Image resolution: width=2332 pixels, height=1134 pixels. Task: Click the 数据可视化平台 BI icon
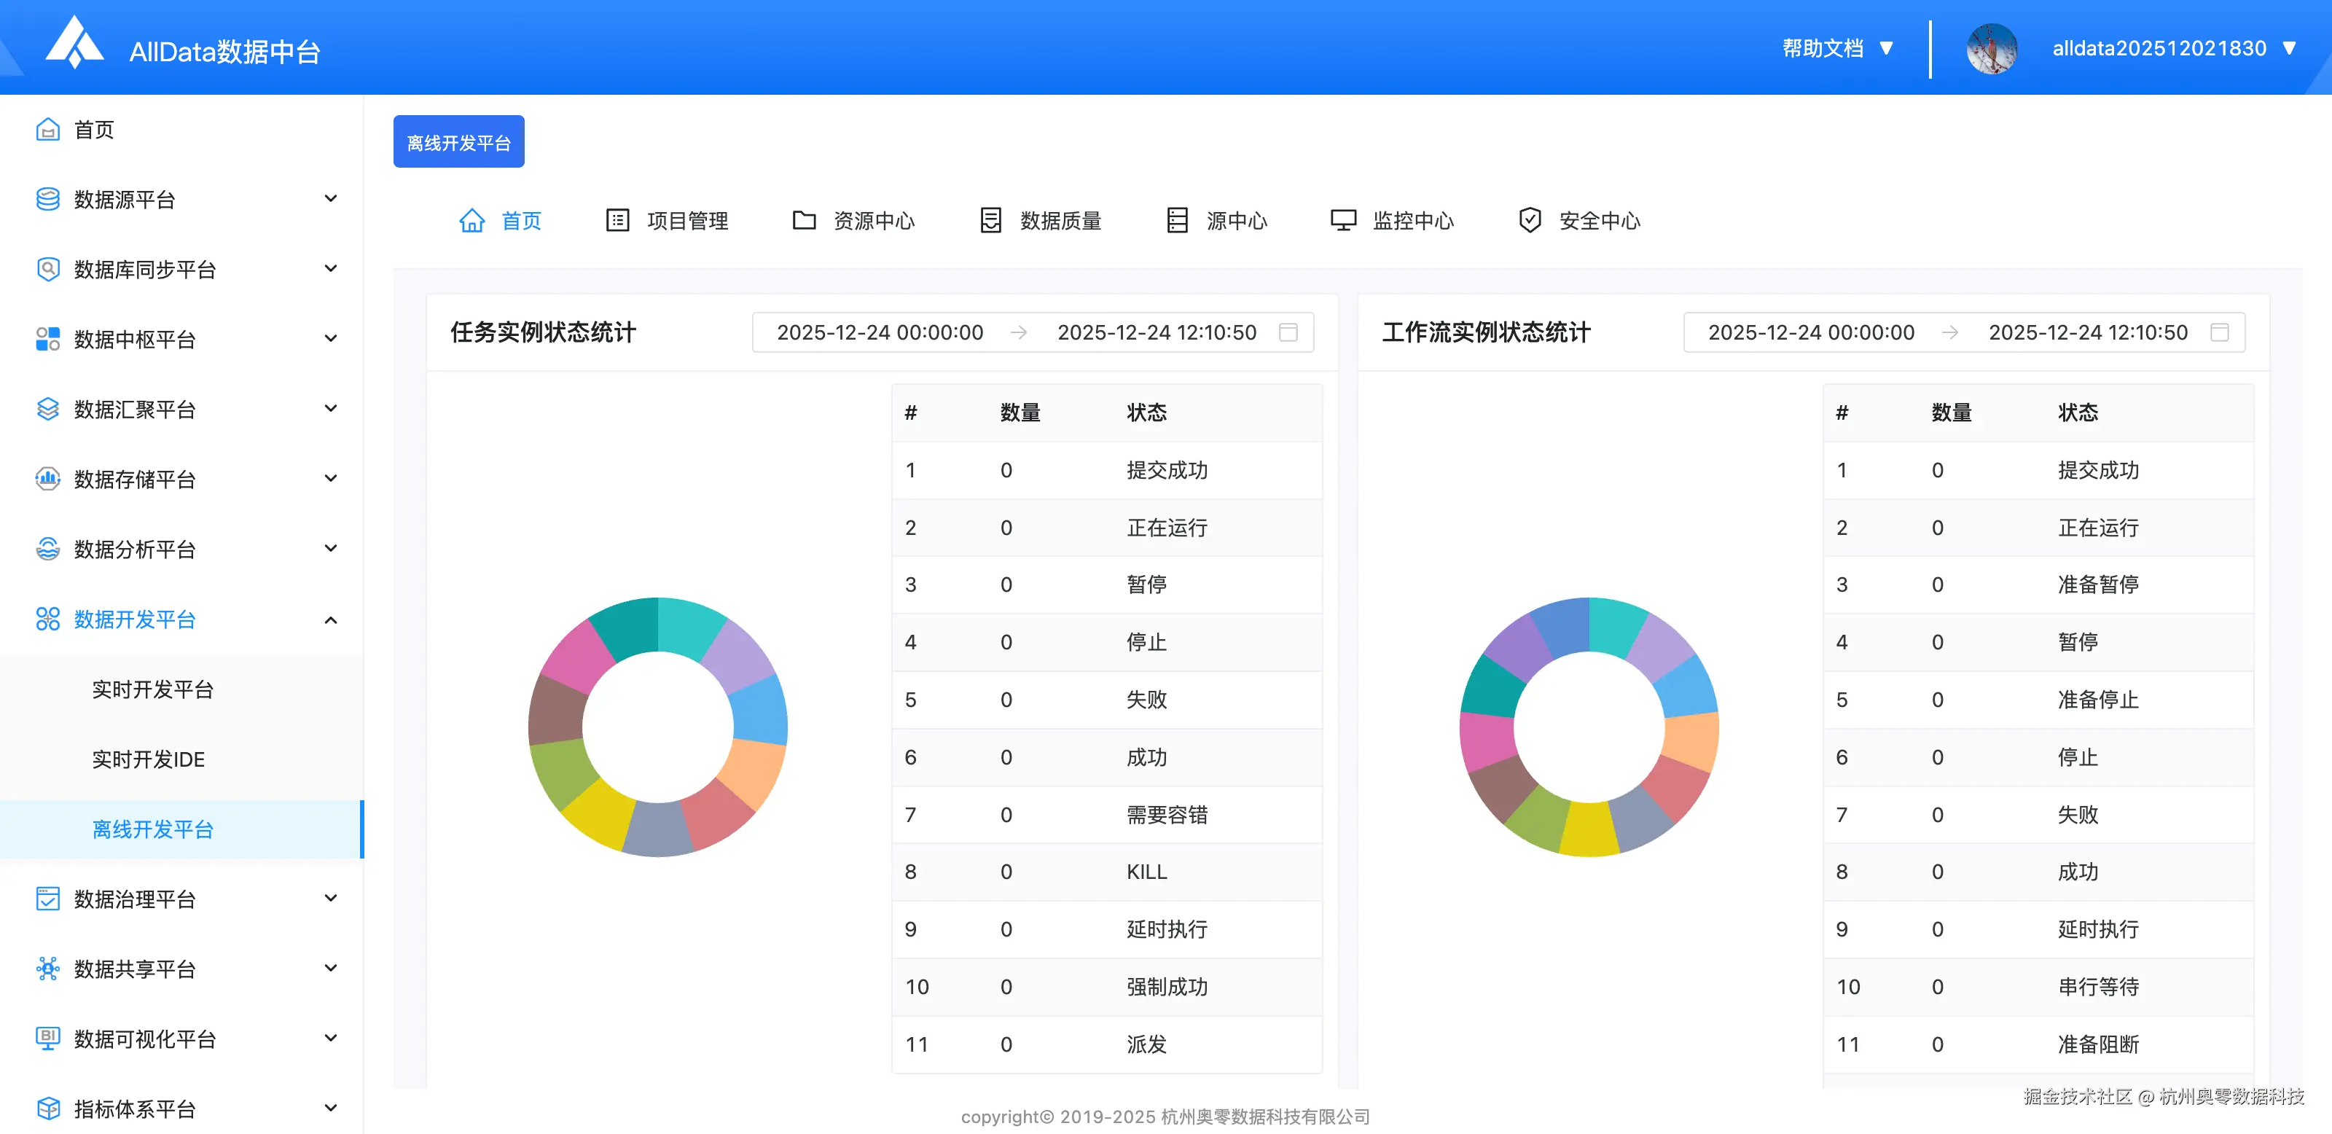(x=48, y=1038)
